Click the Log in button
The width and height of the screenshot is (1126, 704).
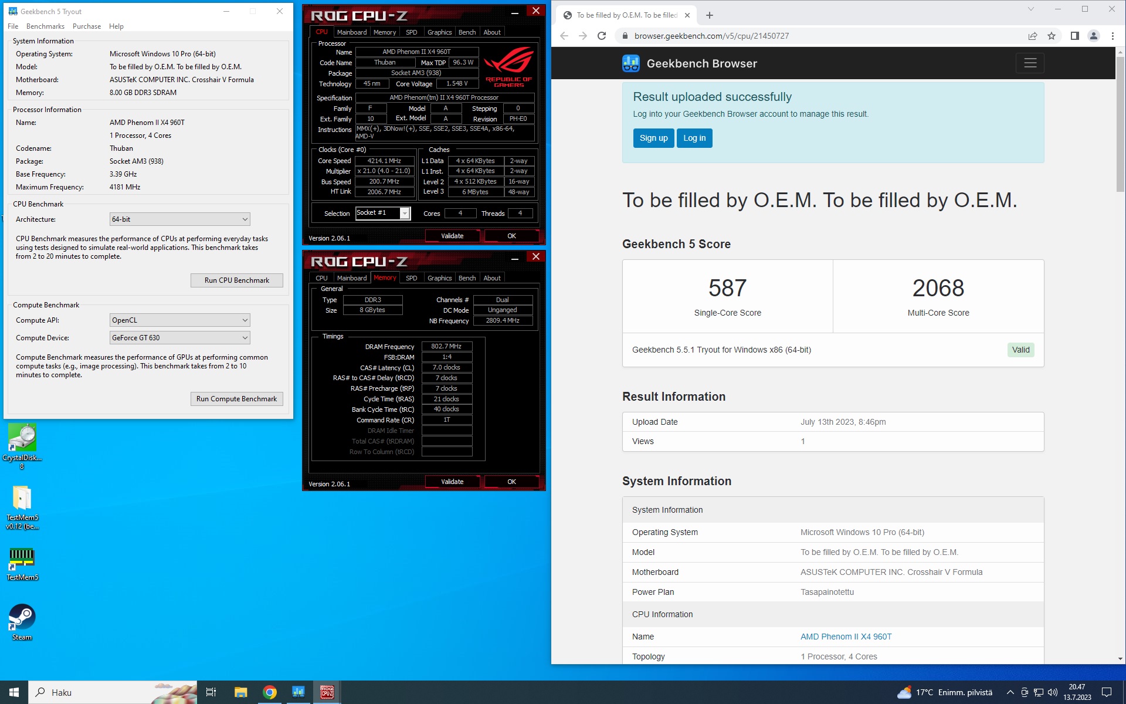tap(694, 138)
